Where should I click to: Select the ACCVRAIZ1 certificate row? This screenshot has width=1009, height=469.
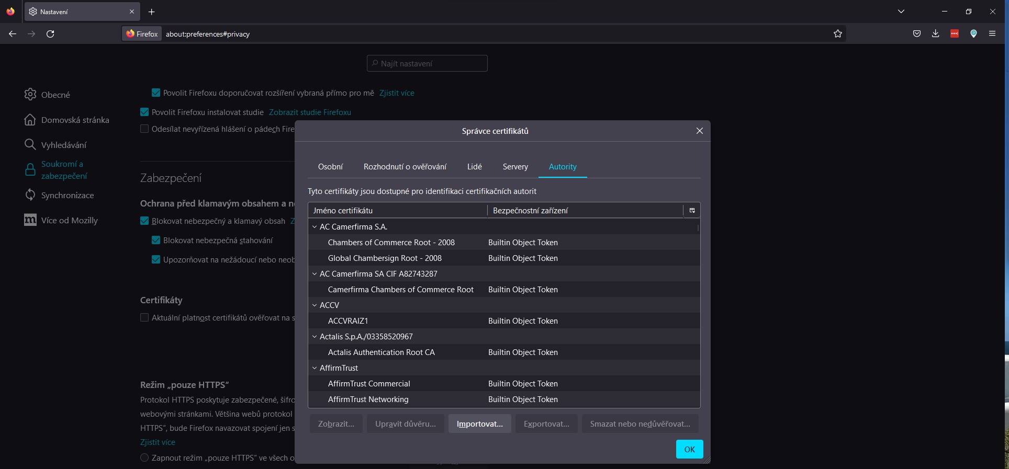[x=504, y=321]
